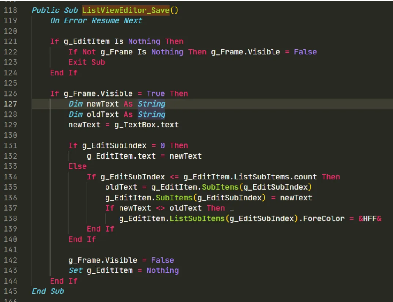Select line number 131 in the gutter

click(10, 145)
